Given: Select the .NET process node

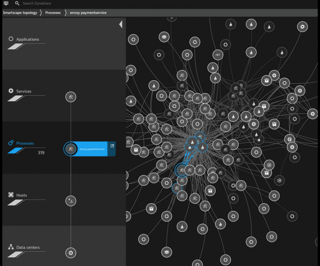Looking at the screenshot, I should (218, 55).
